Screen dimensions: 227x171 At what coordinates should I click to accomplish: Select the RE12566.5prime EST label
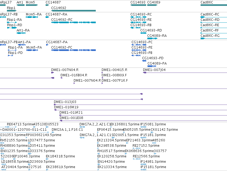click(x=146, y=156)
